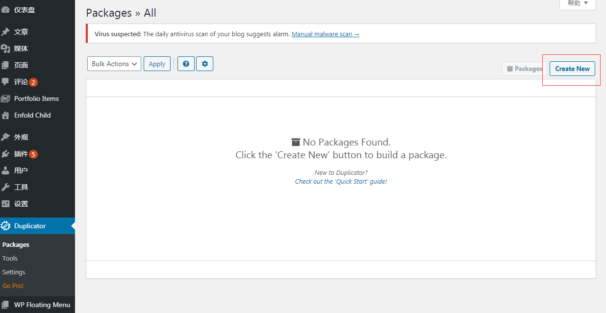Click the Create New button
The width and height of the screenshot is (606, 313).
(x=572, y=69)
